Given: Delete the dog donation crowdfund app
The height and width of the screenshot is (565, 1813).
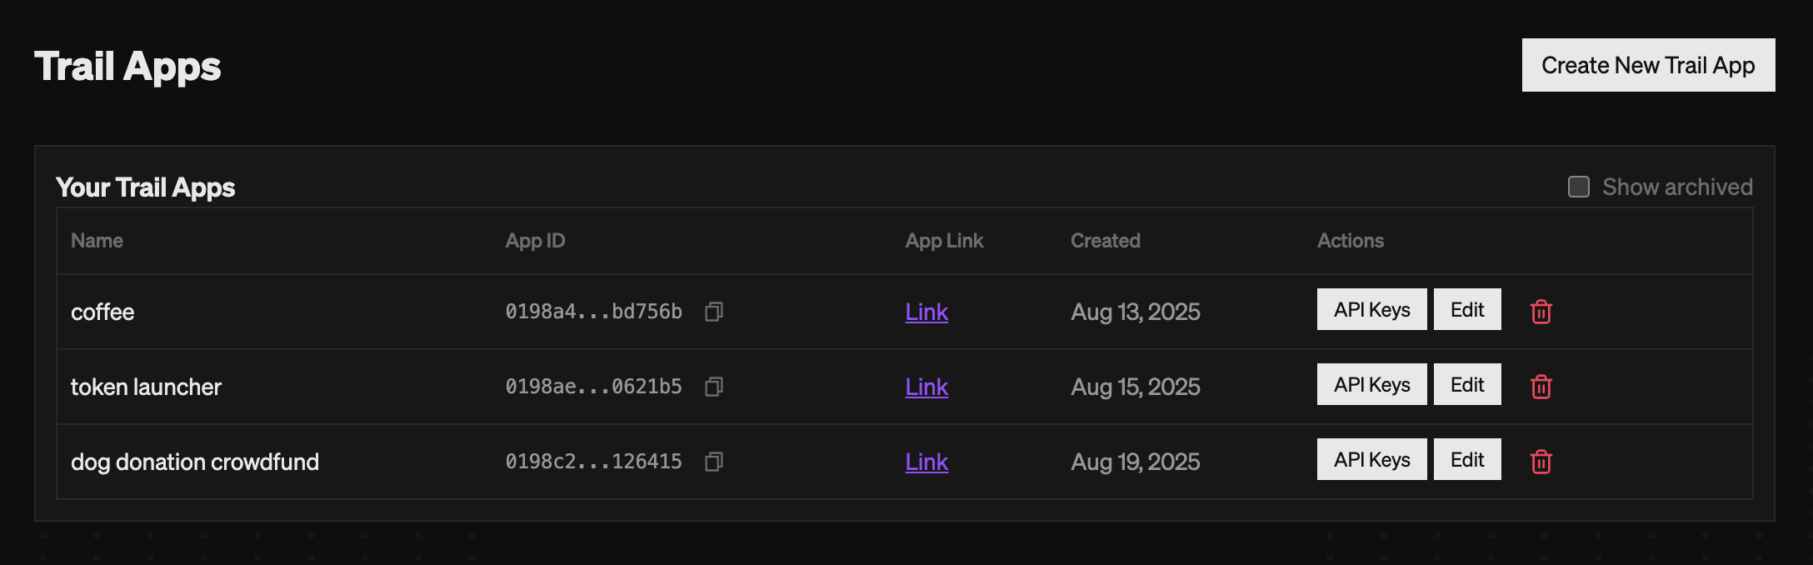Looking at the screenshot, I should (x=1541, y=462).
